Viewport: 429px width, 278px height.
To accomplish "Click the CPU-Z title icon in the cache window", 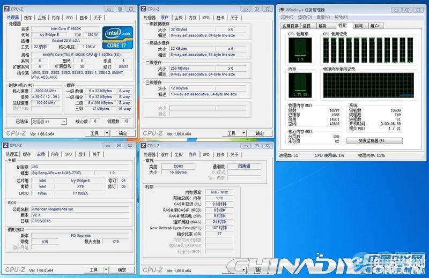I will (x=143, y=9).
